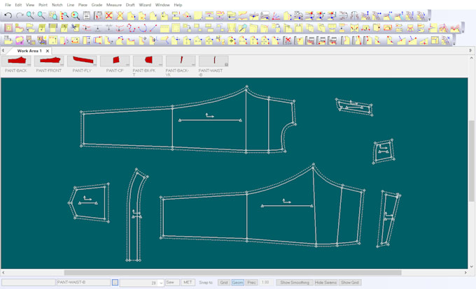Screen dimensions: 476x289
Task: Click the Undo arrow icon
Action: click(8, 15)
